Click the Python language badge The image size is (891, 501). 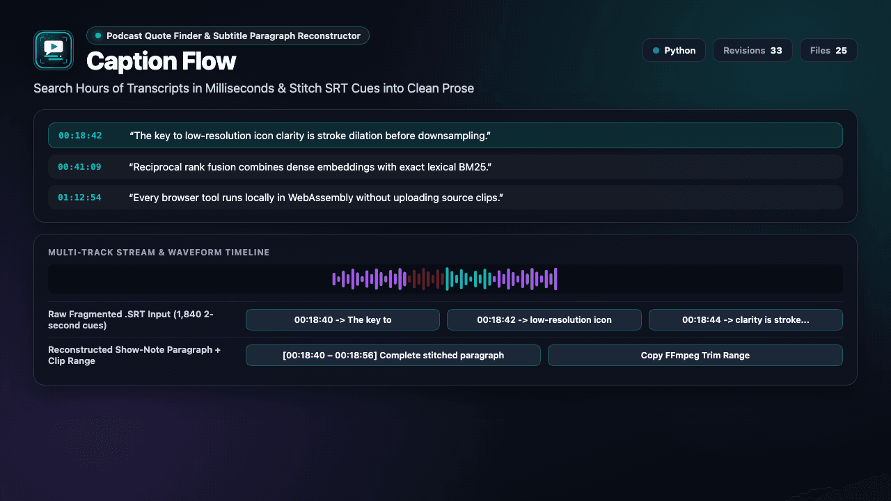pos(674,50)
